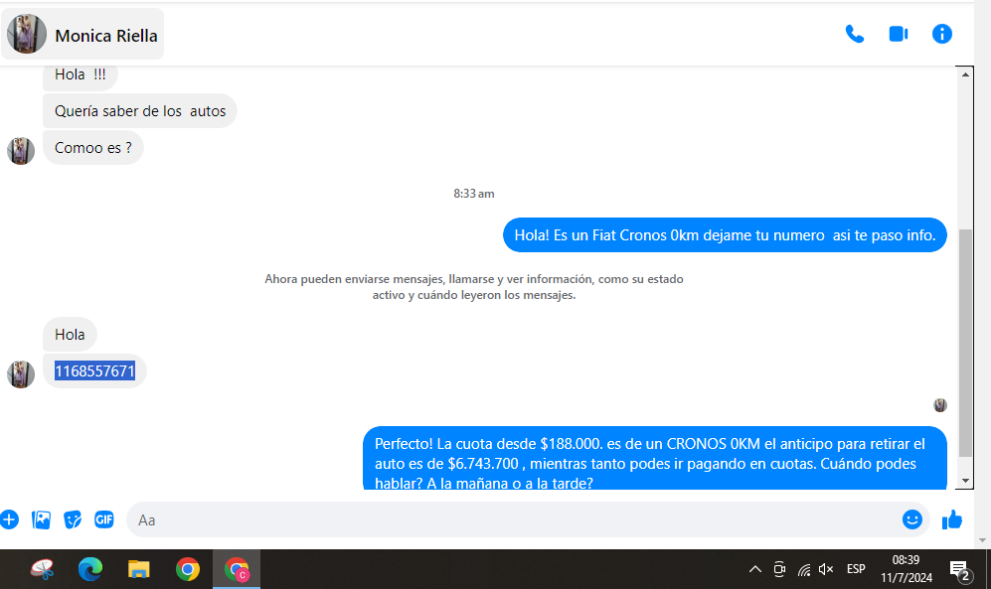Start a voice call with Monica Riella
991x589 pixels.
click(855, 34)
